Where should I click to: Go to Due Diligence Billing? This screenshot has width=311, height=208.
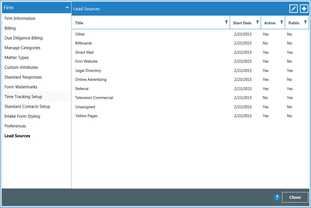click(x=23, y=38)
